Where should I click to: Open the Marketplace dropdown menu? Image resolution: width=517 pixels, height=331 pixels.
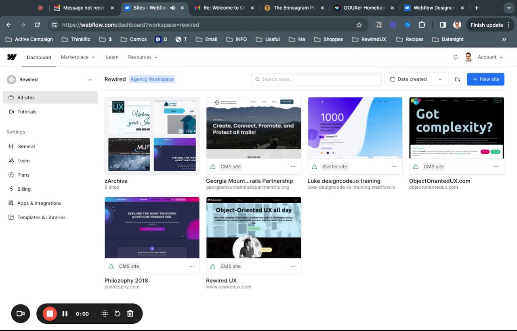click(78, 57)
